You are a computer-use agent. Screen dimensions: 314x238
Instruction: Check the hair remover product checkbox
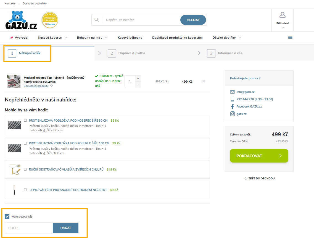click(25, 169)
